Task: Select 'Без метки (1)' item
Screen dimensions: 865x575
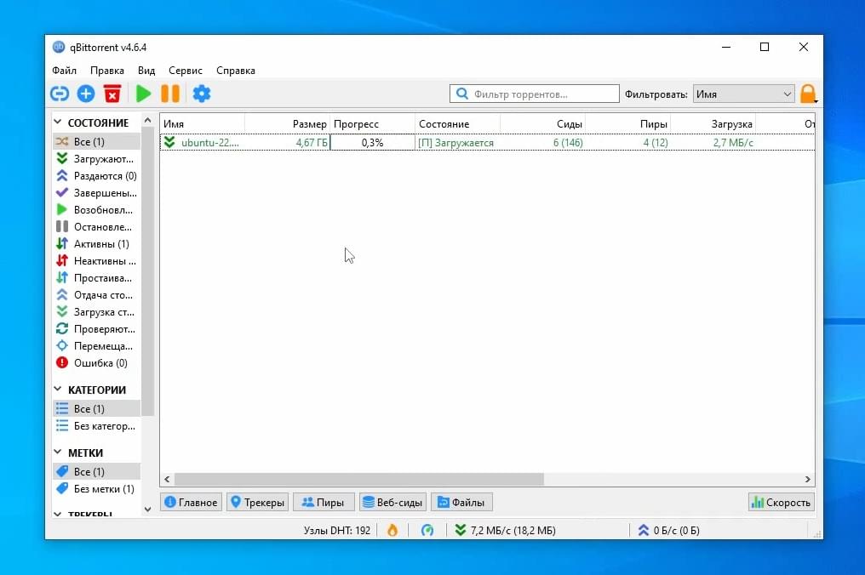Action: click(x=96, y=488)
